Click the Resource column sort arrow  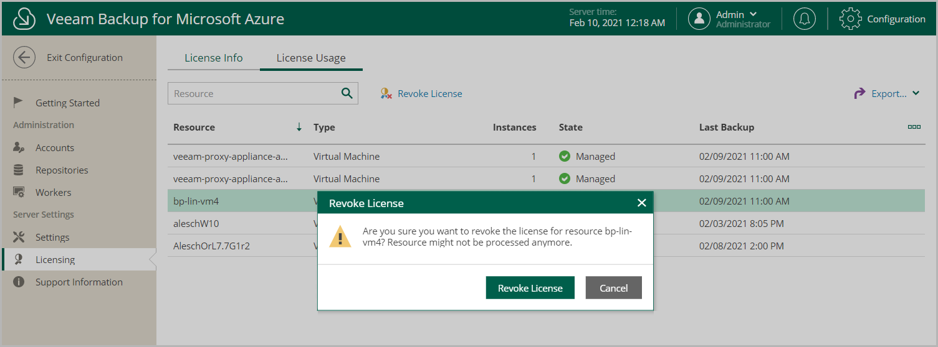click(x=299, y=127)
